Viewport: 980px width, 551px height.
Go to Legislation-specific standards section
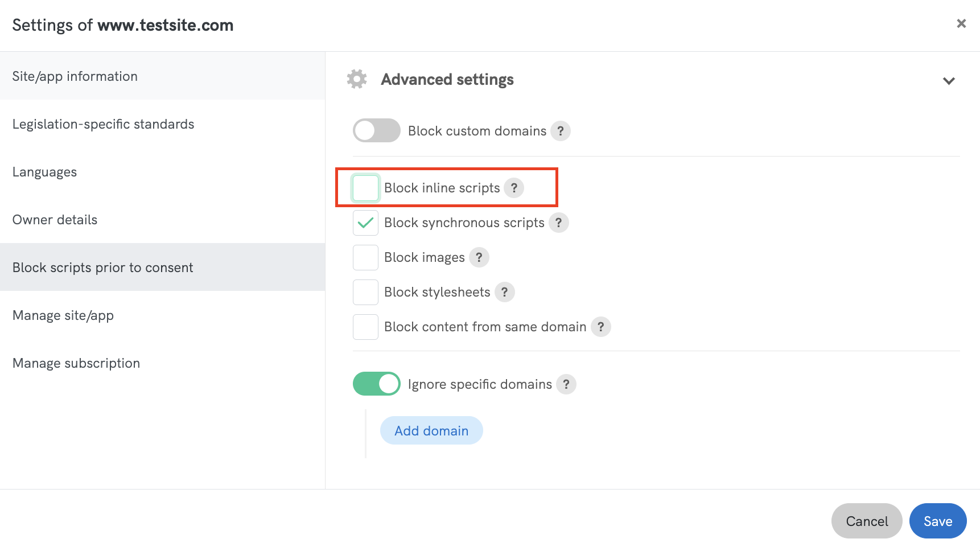(103, 124)
